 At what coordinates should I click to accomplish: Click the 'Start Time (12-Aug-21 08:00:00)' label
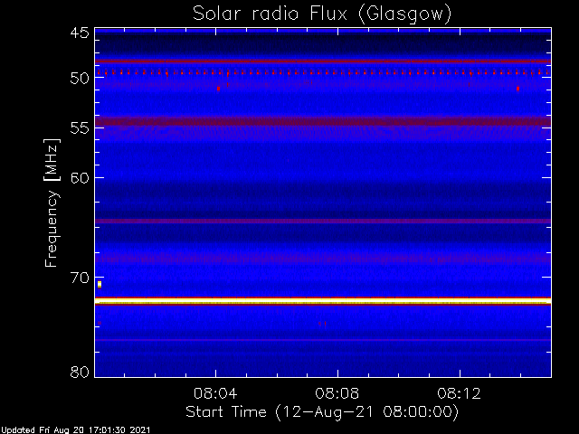(x=322, y=412)
